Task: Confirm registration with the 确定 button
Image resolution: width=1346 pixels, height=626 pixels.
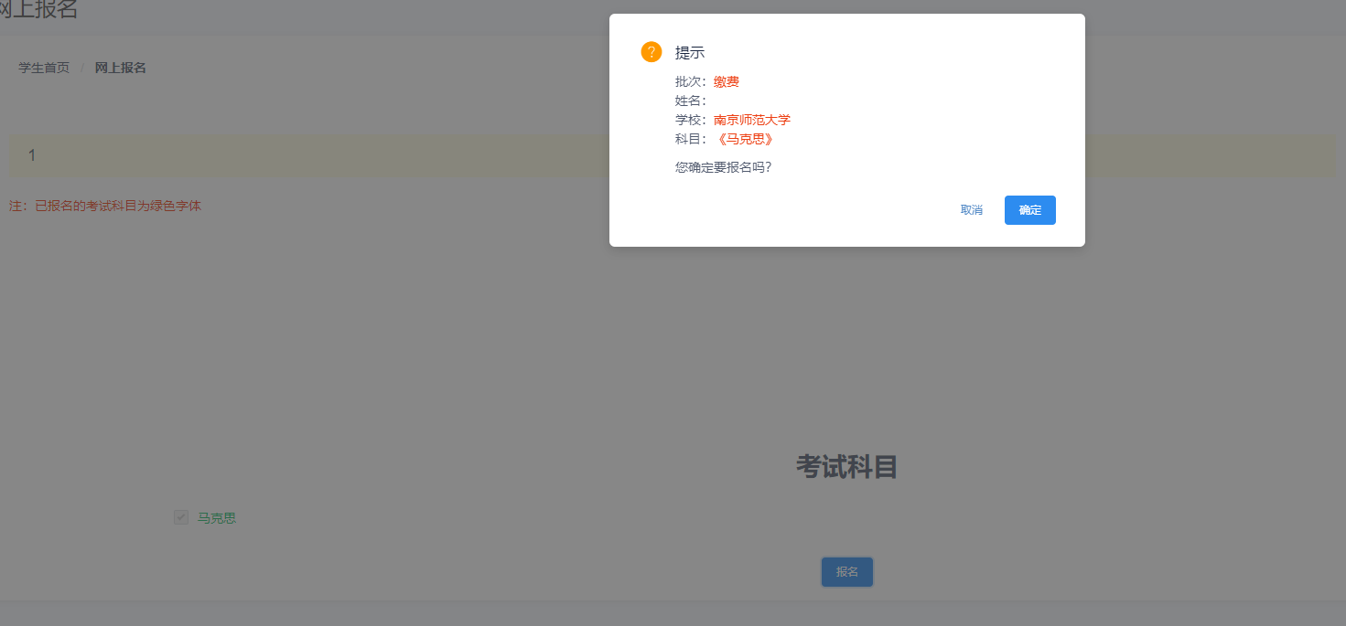Action: click(x=1029, y=210)
